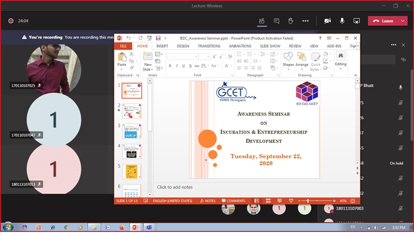Viewport: 414px width, 233px height.
Task: Toggle bold text formatting
Action: coord(170,66)
